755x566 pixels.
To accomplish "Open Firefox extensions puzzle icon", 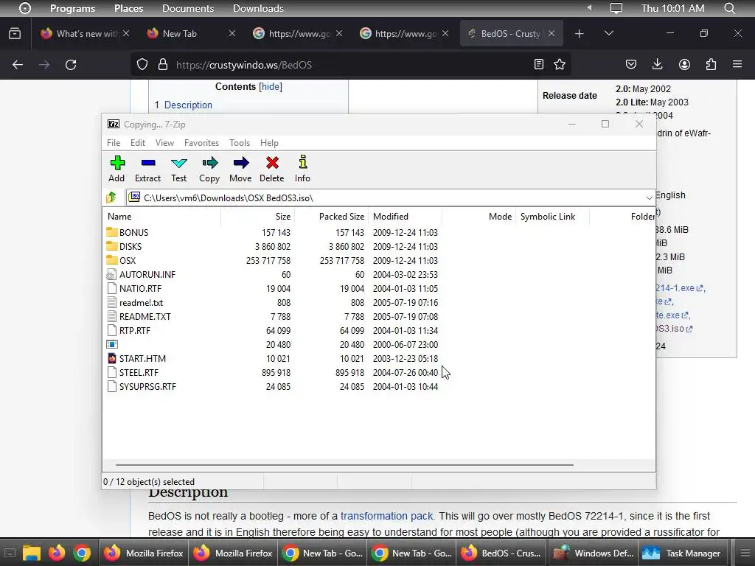I will (711, 65).
